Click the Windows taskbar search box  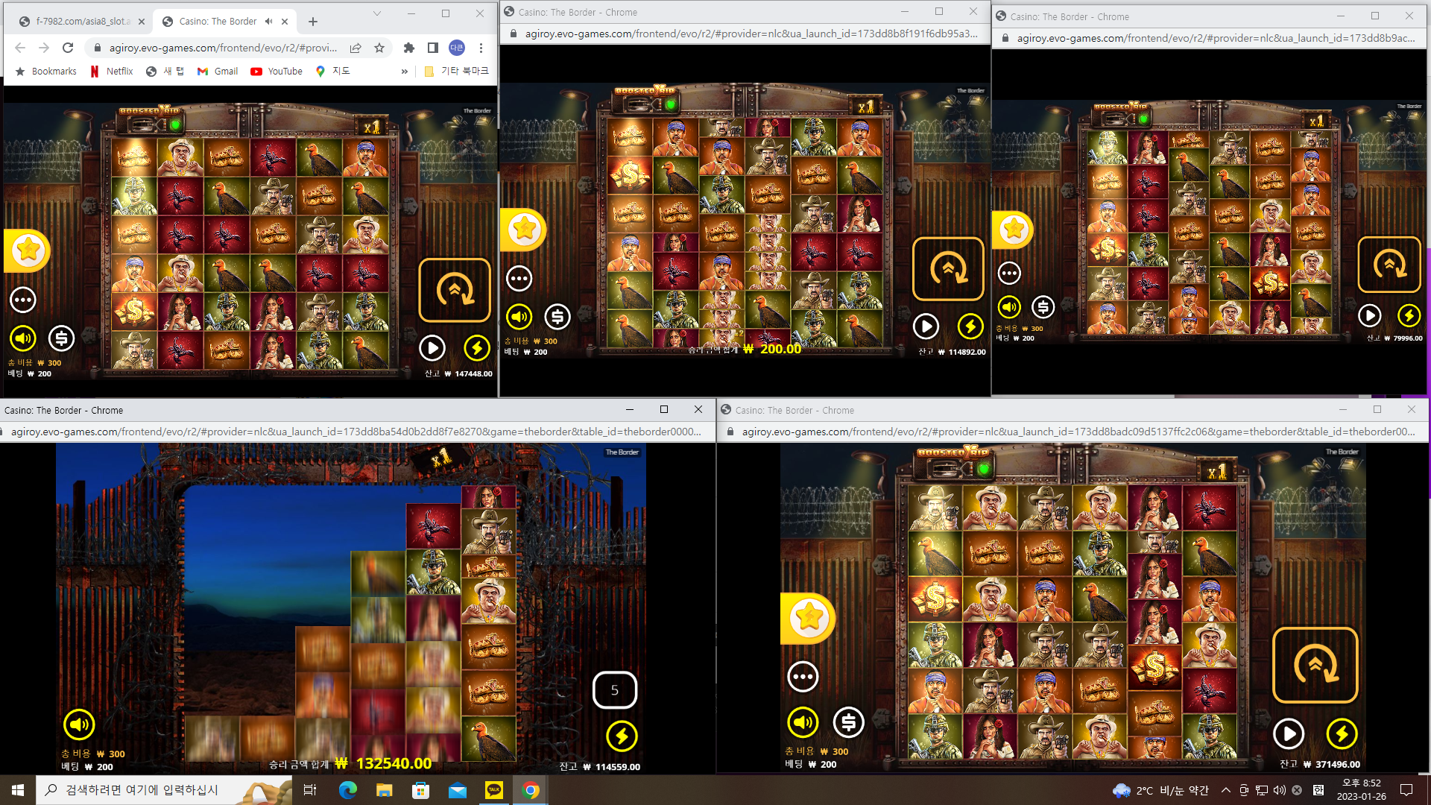(164, 790)
